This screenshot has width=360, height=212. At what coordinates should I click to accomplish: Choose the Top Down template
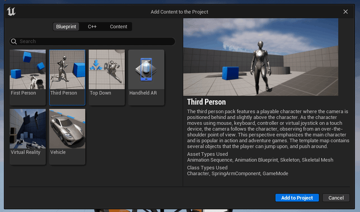click(107, 77)
